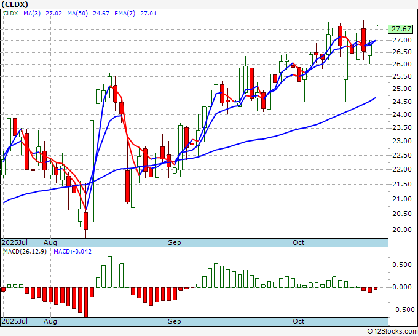418x336 pixels.
Task: Click the 22.50 price axis label
Action: click(x=402, y=155)
